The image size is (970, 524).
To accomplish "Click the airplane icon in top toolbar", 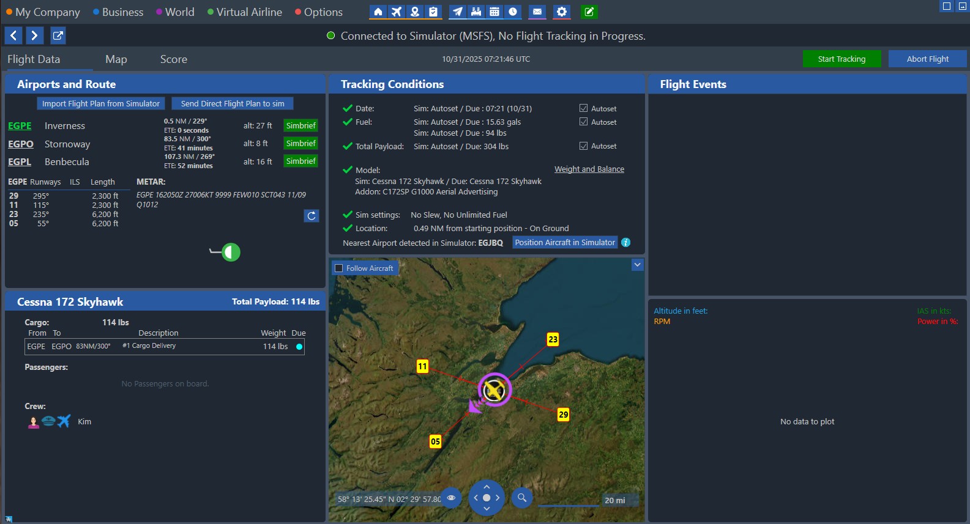I will tap(397, 12).
